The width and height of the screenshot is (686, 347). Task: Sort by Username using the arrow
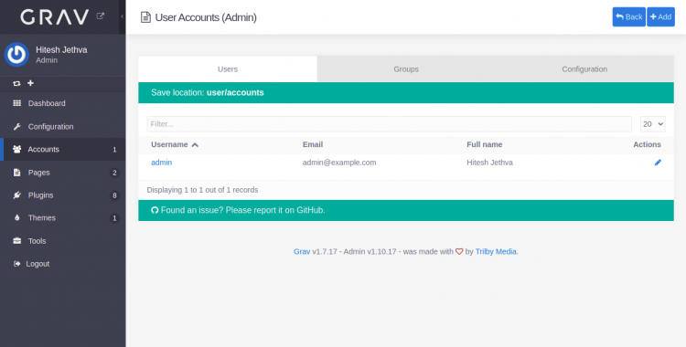195,144
